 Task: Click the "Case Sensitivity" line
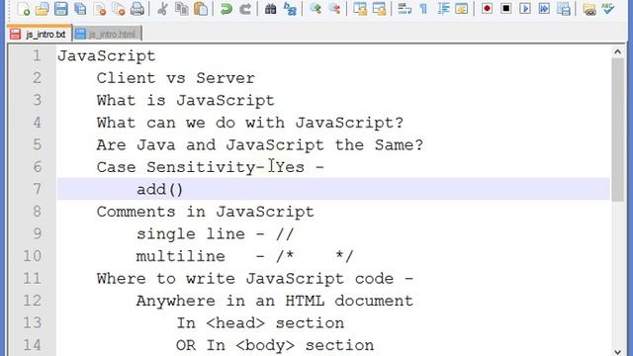210,167
